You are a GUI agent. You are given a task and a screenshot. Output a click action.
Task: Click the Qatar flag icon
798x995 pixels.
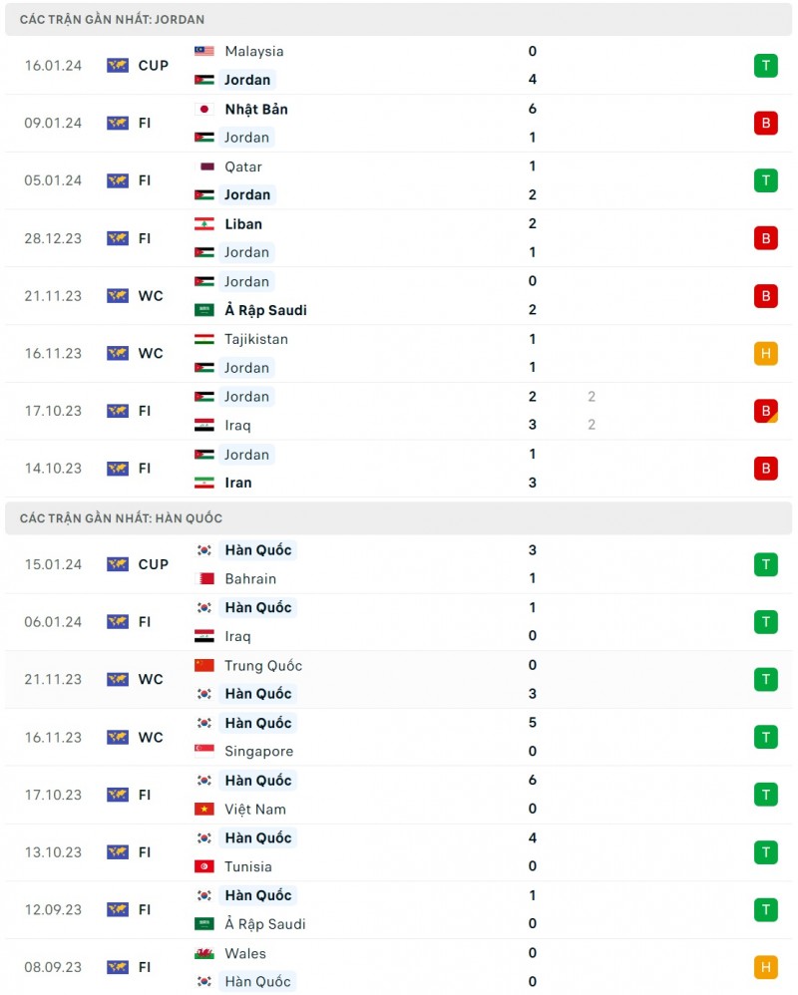pos(204,167)
